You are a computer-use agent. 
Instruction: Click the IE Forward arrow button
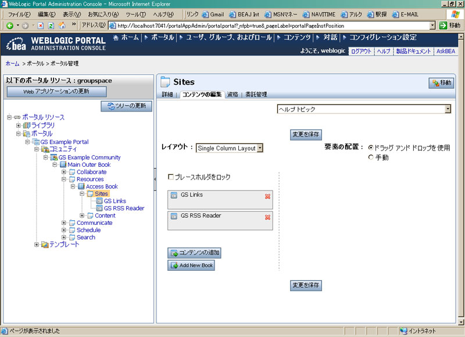click(25, 26)
